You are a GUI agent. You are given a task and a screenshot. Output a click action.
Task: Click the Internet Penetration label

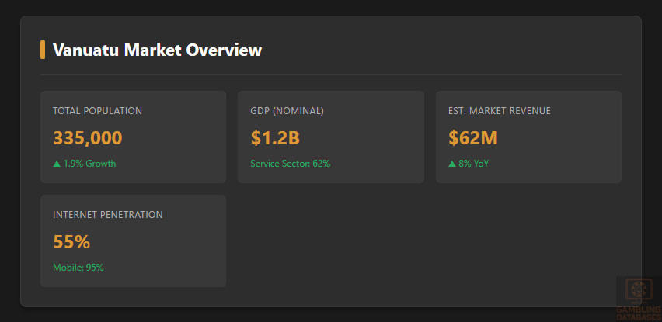[x=108, y=215]
